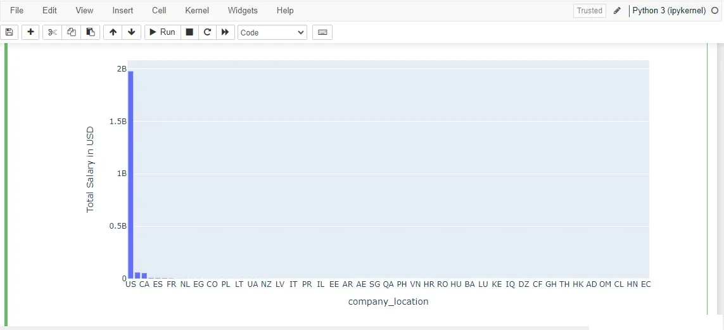Image resolution: width=724 pixels, height=330 pixels.
Task: Cut selected cells with scissors icon
Action: point(52,32)
